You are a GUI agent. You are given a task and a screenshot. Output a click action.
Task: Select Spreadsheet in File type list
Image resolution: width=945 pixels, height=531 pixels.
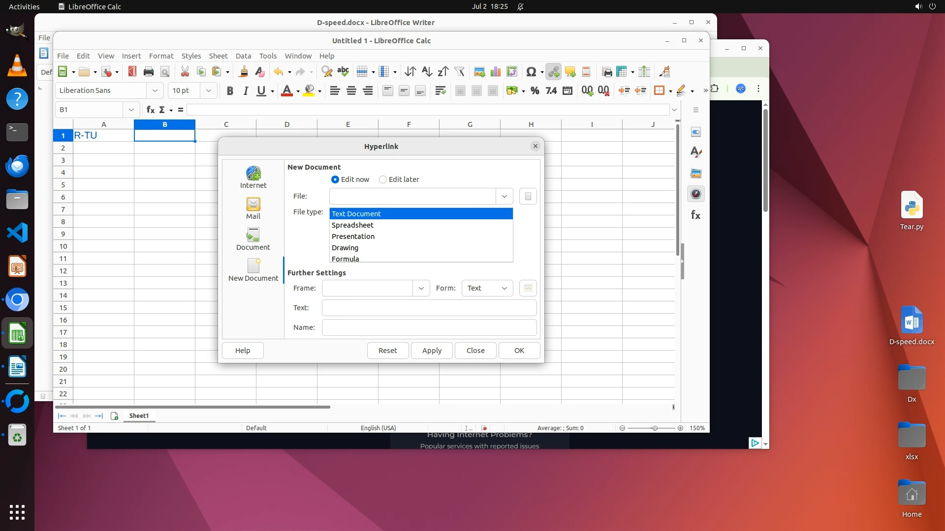click(x=352, y=225)
